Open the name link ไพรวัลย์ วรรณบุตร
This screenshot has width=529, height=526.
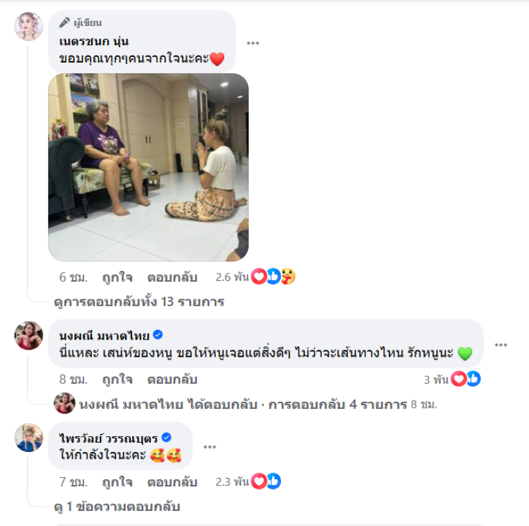108,438
